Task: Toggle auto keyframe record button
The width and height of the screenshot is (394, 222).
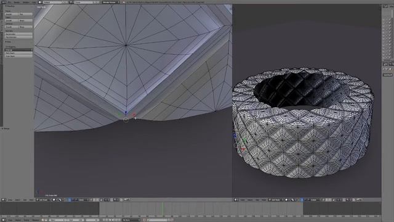Action: click(145, 220)
